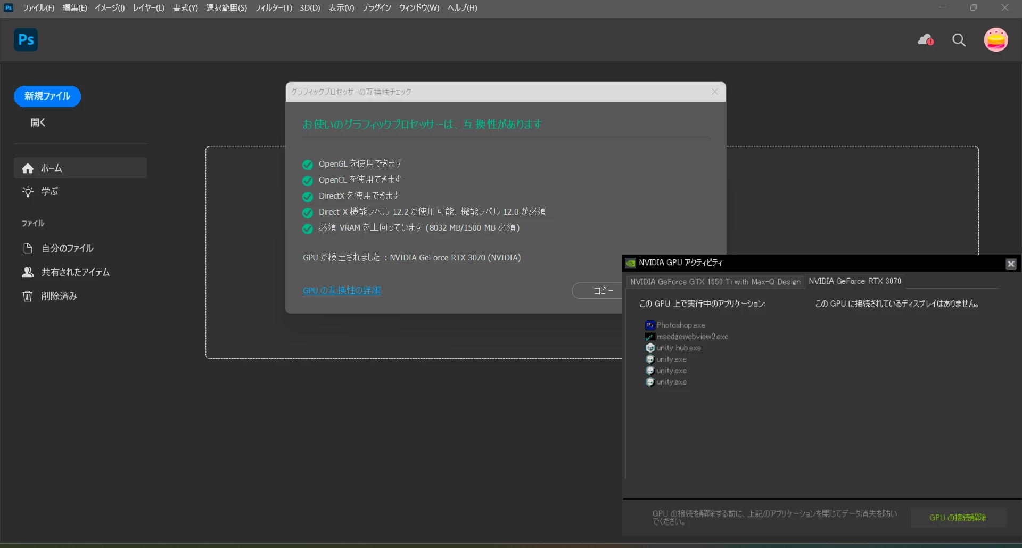Image resolution: width=1022 pixels, height=548 pixels.
Task: Open the レイヤー(L) menu
Action: [x=149, y=7]
